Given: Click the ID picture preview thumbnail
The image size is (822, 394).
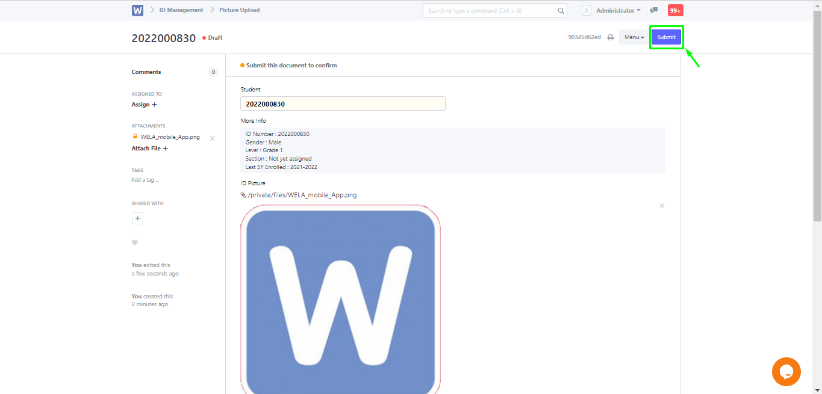Looking at the screenshot, I should pyautogui.click(x=341, y=300).
